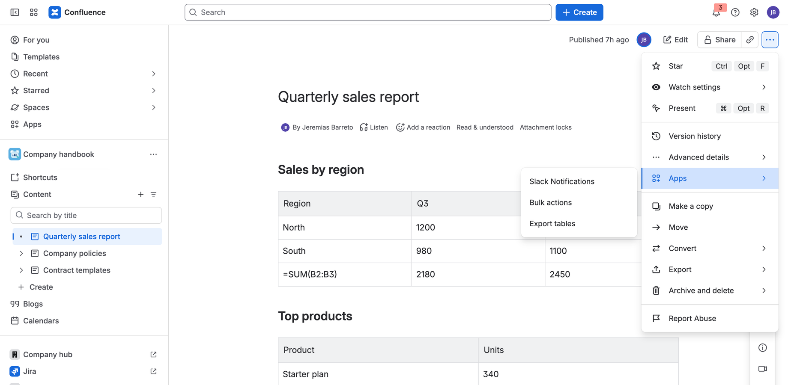The width and height of the screenshot is (788, 385).
Task: Star this page from the menu
Action: tap(710, 66)
